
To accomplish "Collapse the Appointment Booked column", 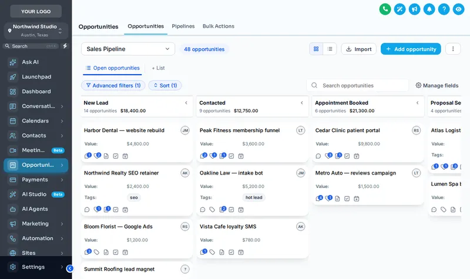I will (x=418, y=103).
